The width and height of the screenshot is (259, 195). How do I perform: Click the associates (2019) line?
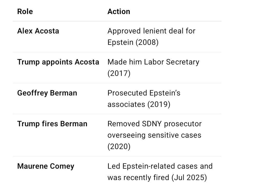tap(139, 104)
